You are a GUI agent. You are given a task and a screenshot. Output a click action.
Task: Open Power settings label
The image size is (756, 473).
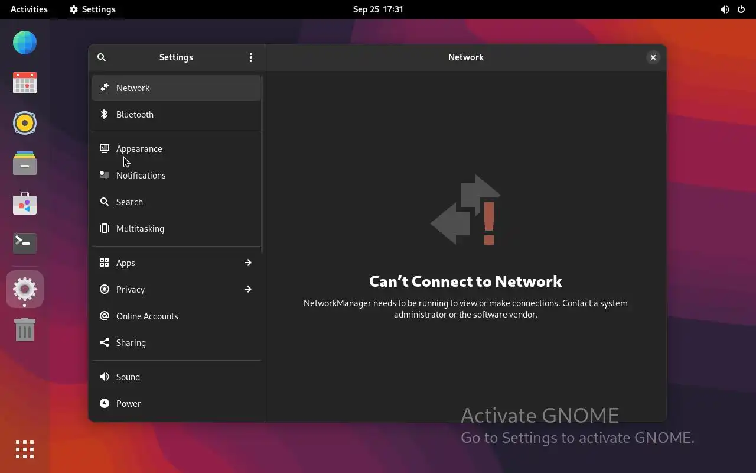[x=129, y=403]
